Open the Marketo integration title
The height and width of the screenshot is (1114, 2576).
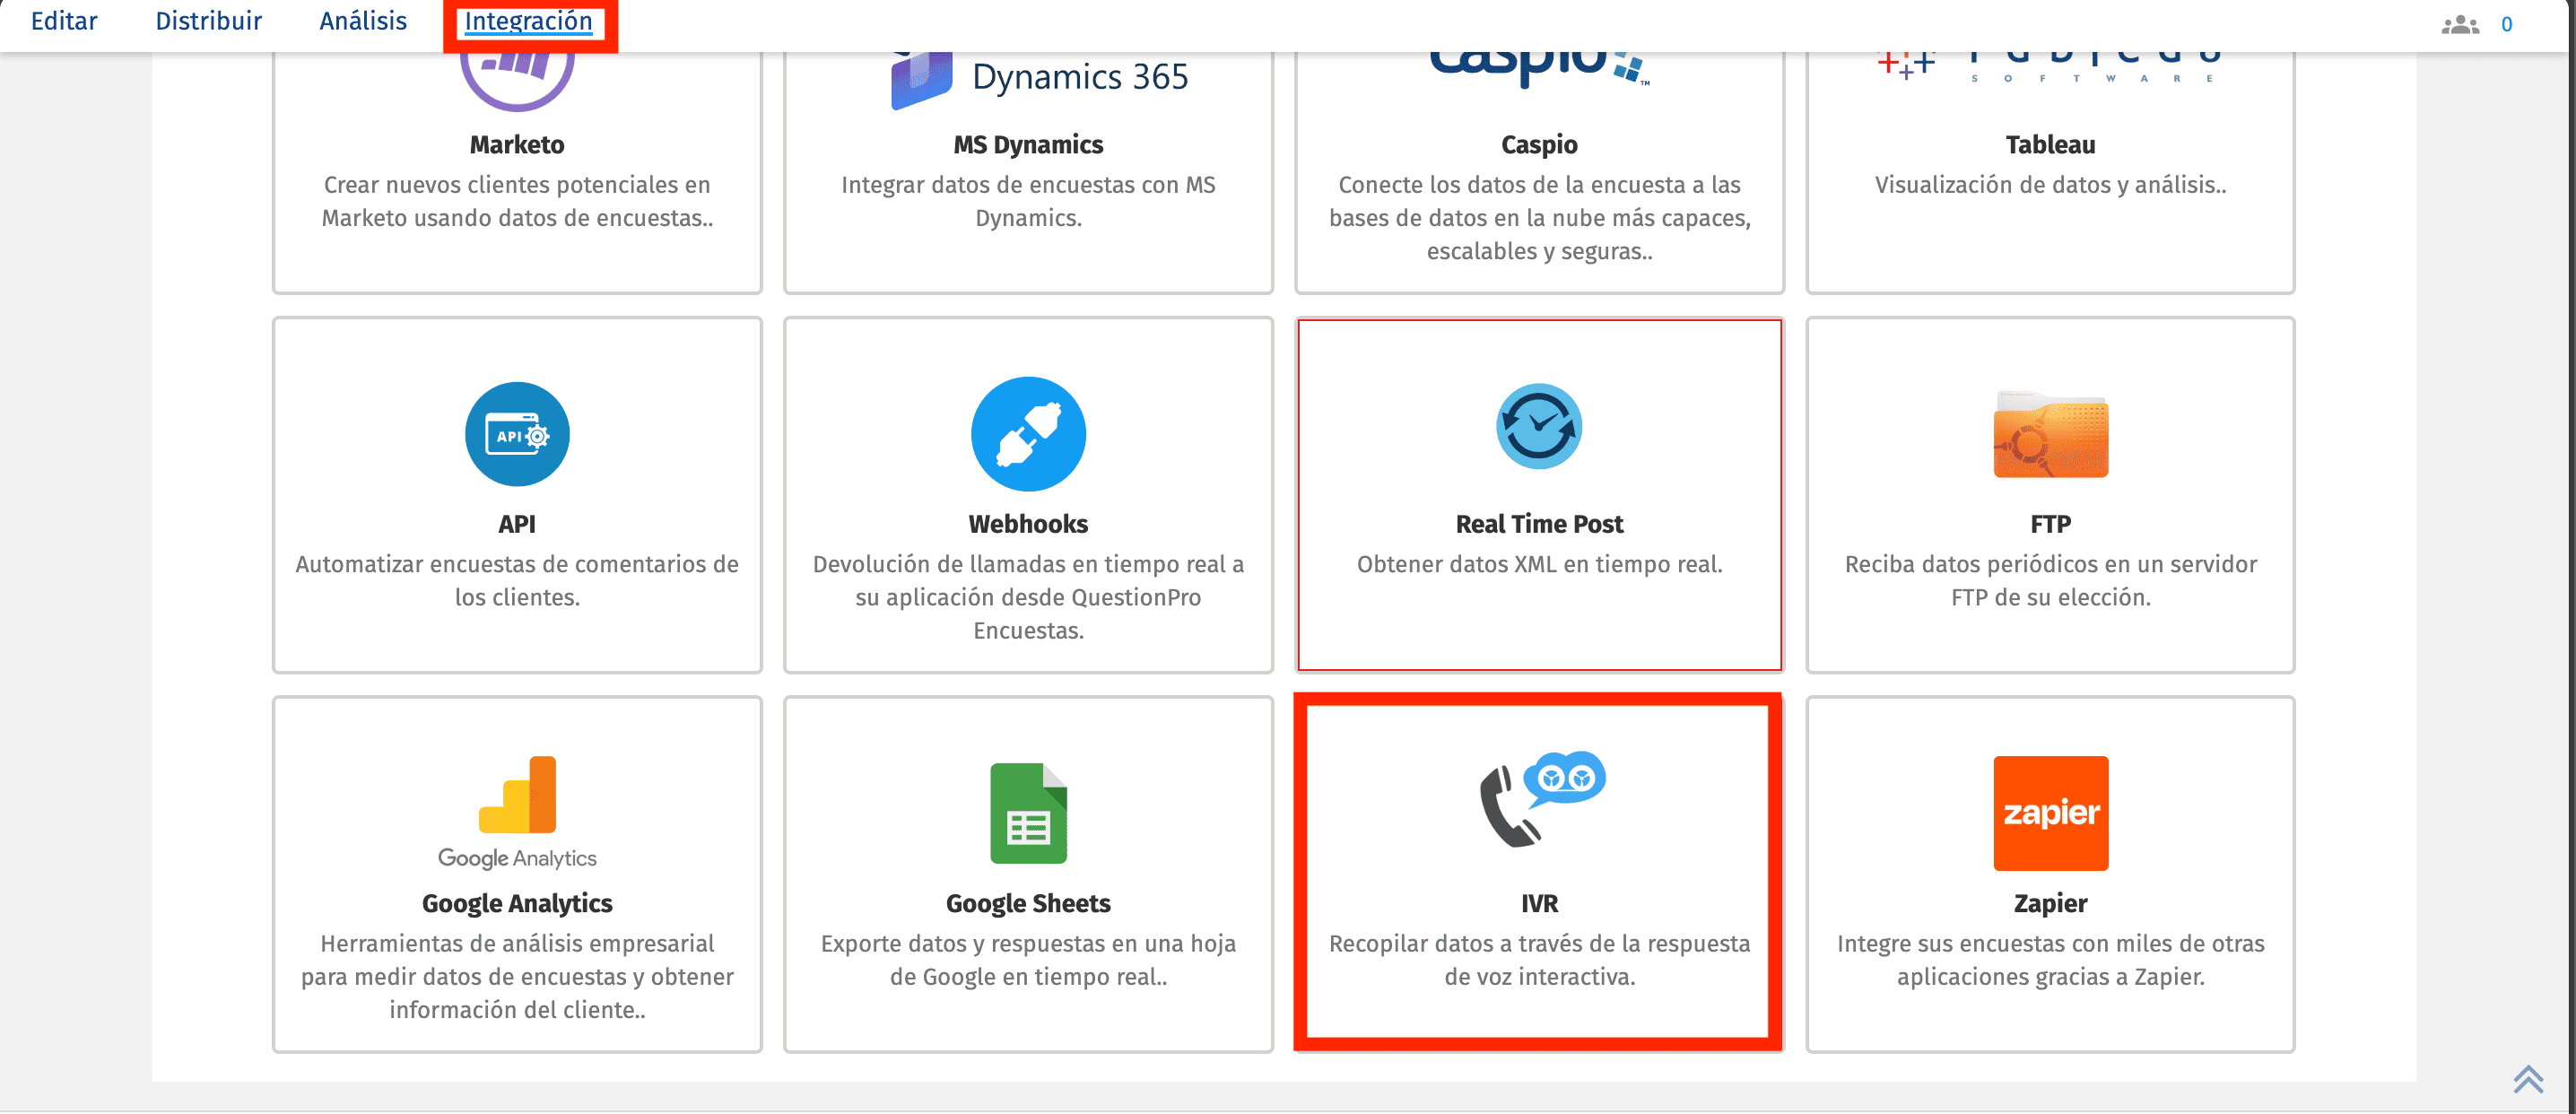click(517, 145)
